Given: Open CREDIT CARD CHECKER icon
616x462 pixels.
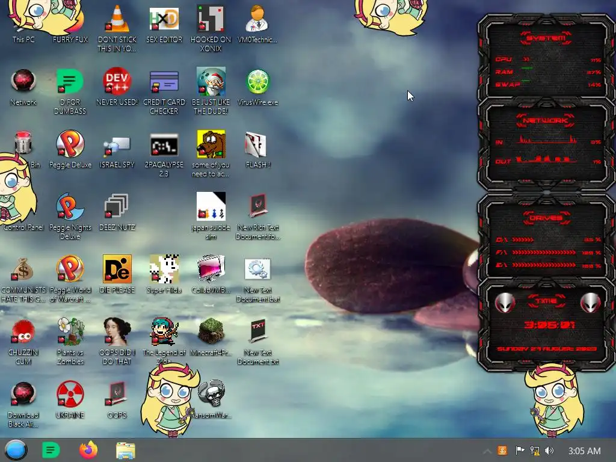Looking at the screenshot, I should tap(164, 91).
